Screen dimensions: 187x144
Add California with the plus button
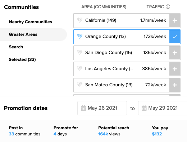175,20
